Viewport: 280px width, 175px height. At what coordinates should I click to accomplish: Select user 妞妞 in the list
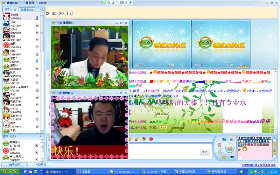(21, 52)
